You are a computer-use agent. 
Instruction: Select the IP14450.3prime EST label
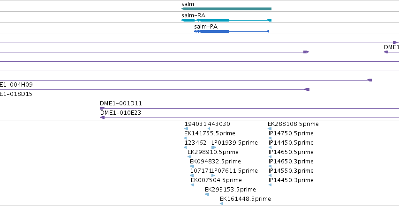[291, 180]
